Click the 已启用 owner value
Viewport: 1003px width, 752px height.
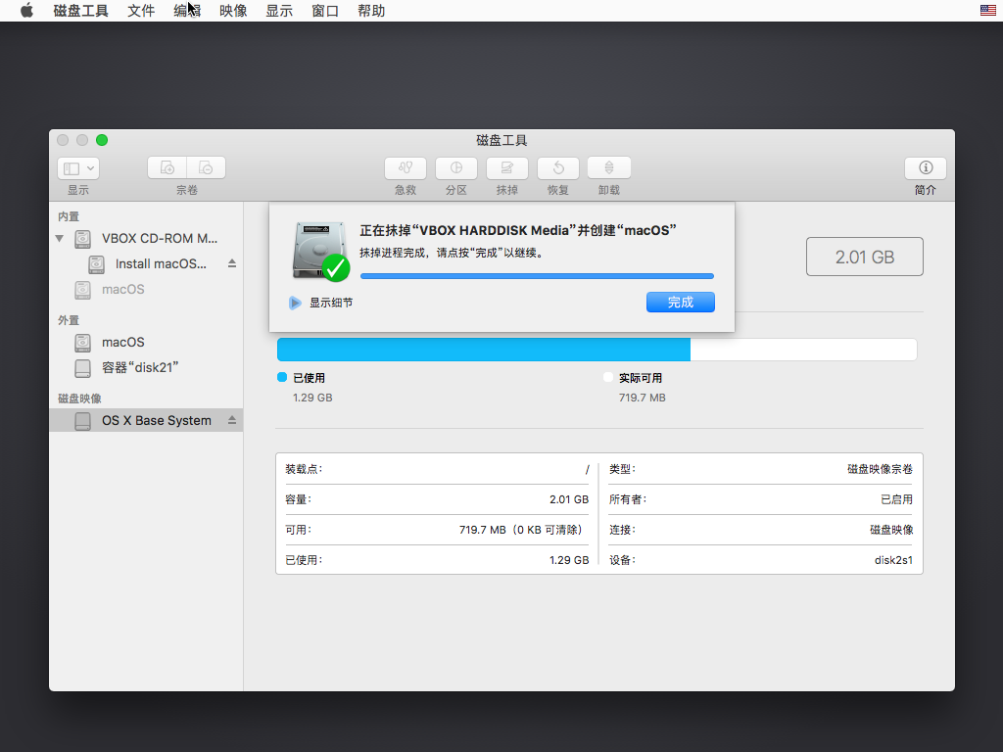(897, 499)
